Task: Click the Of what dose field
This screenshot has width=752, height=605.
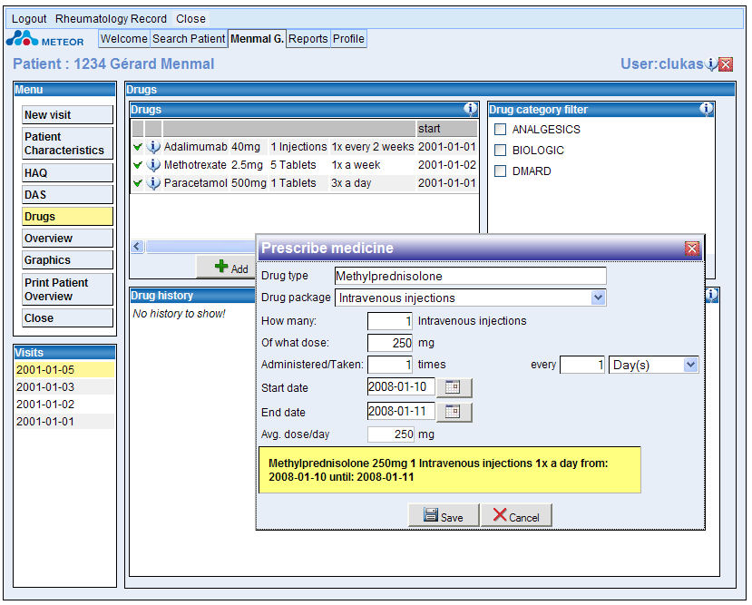Action: (390, 343)
